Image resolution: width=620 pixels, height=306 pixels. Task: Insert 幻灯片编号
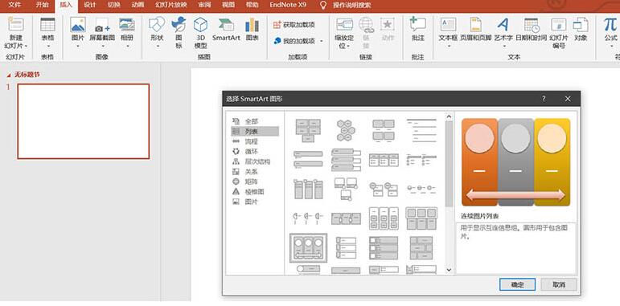coord(559,25)
